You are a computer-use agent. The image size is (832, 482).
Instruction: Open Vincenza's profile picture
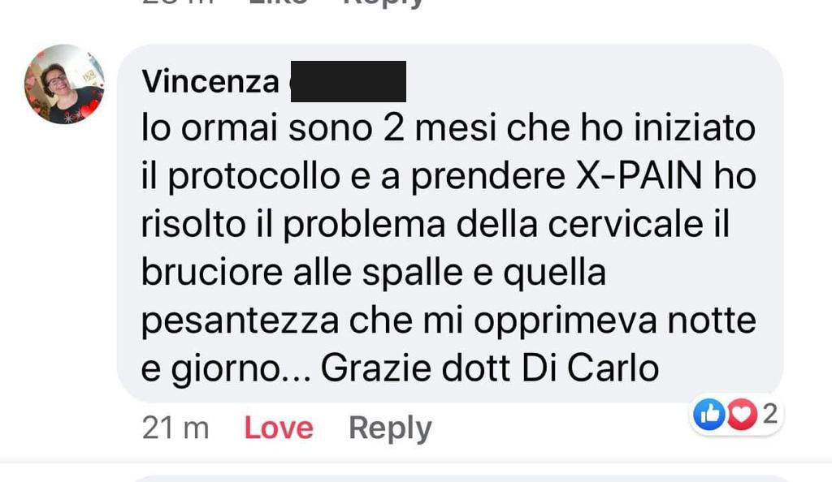[63, 84]
